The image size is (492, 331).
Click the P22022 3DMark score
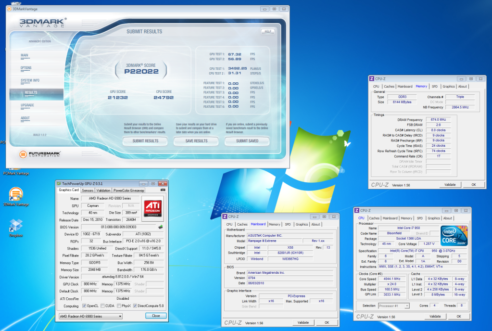141,72
